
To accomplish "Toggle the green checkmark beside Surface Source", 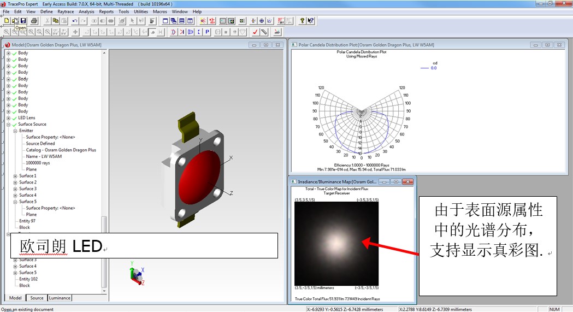I will pos(15,125).
